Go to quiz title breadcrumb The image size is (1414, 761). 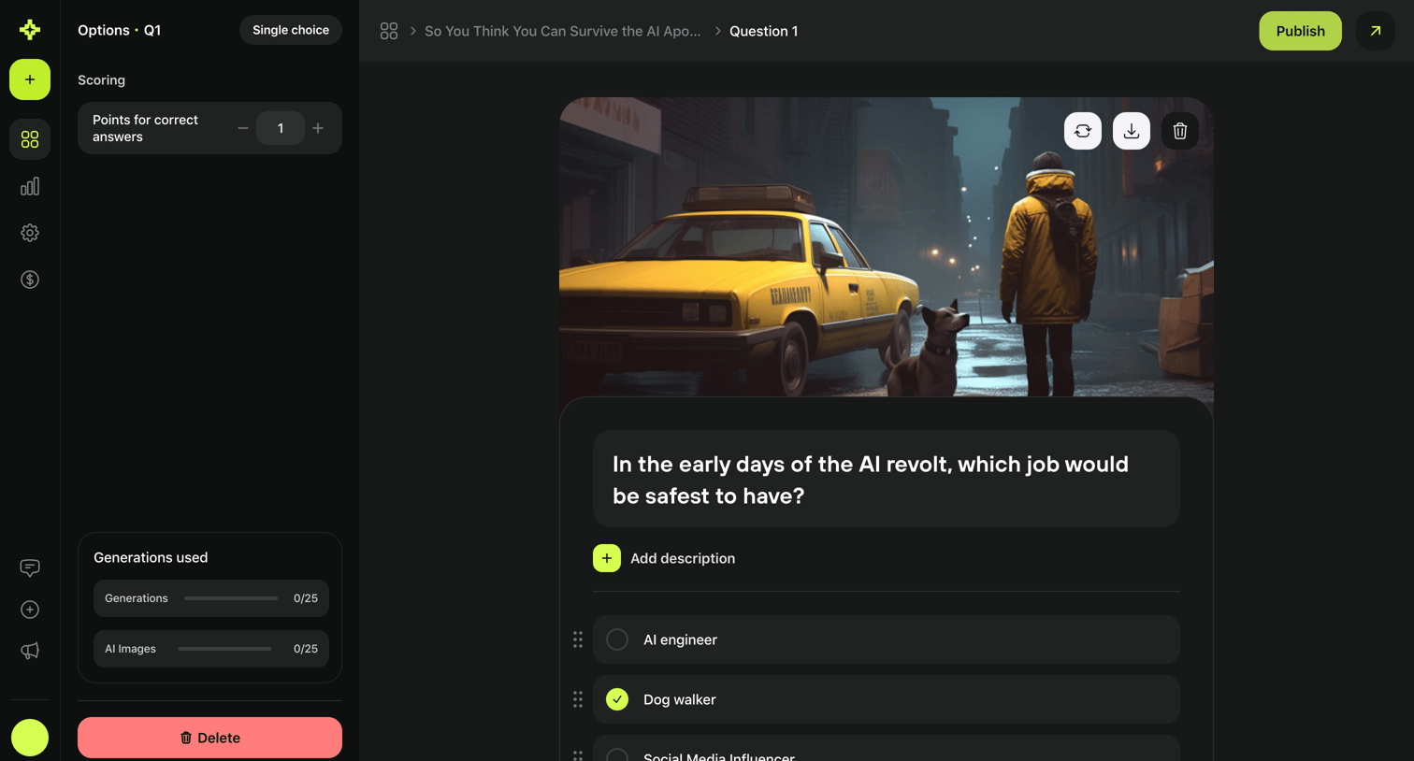(563, 31)
